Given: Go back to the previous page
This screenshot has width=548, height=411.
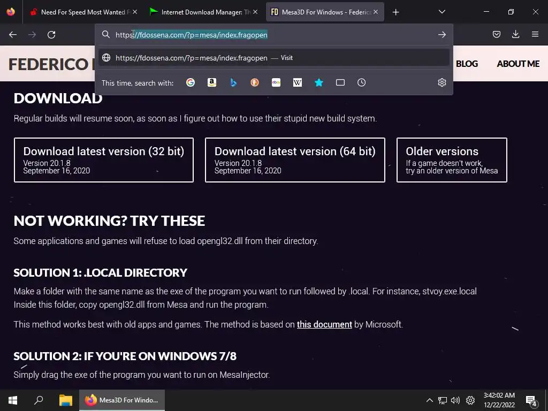Looking at the screenshot, I should click(x=13, y=35).
